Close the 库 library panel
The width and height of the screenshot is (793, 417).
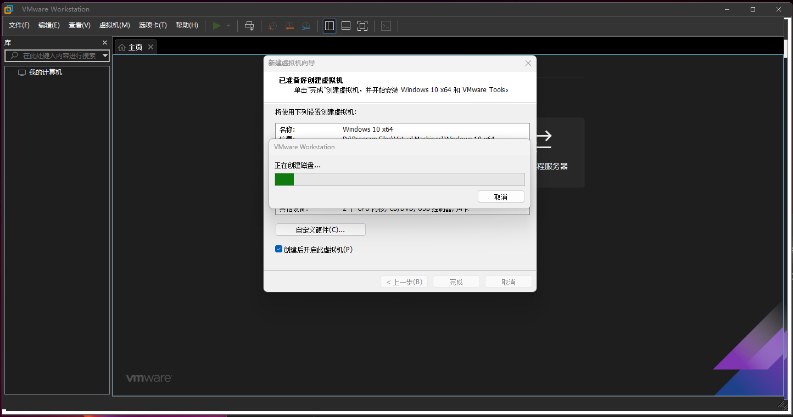click(105, 43)
